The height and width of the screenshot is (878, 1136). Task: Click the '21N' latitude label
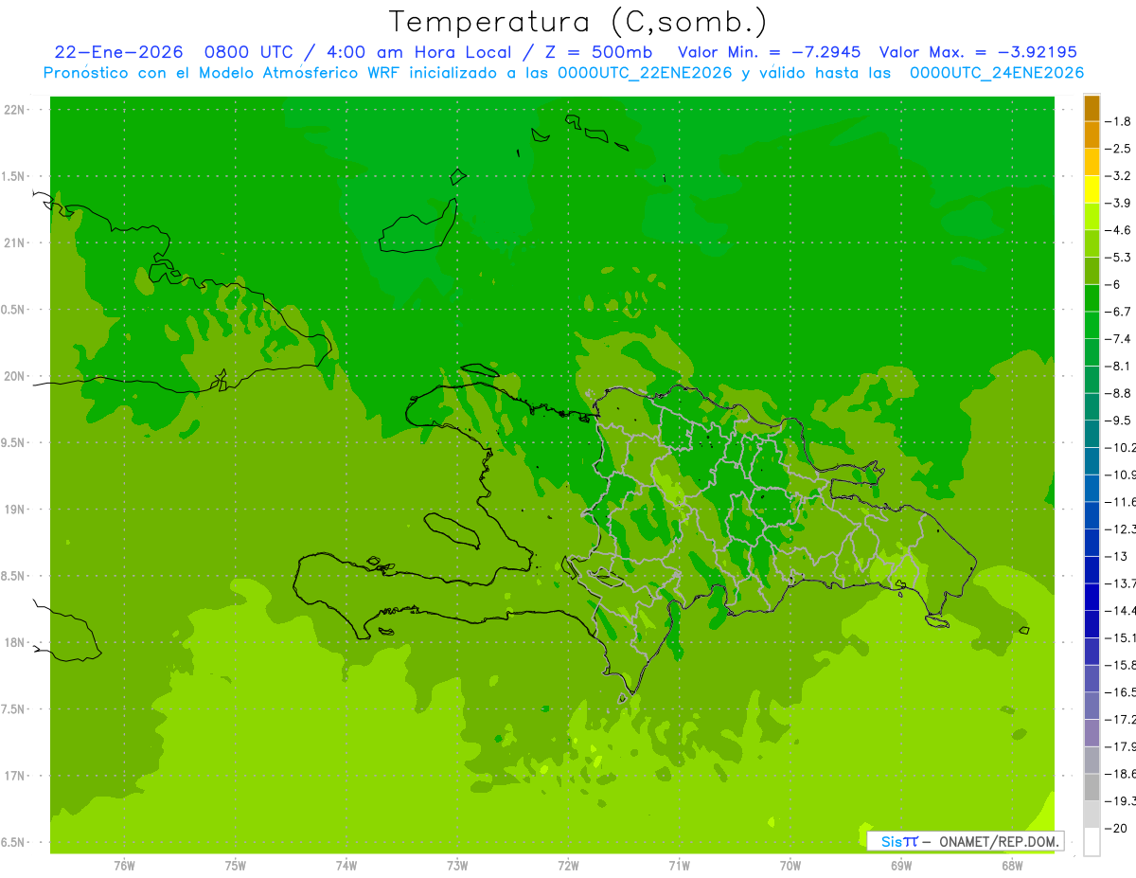pos(14,242)
